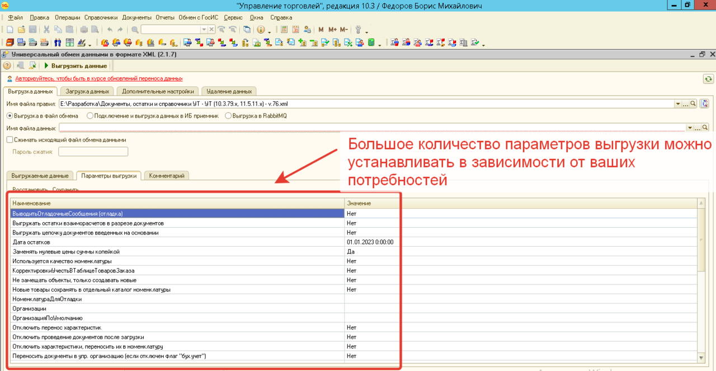Screen dimensions: 716x371
Task: Click the help question mark icon
Action: coord(7,66)
